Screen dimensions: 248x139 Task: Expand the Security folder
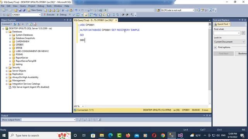7,68
